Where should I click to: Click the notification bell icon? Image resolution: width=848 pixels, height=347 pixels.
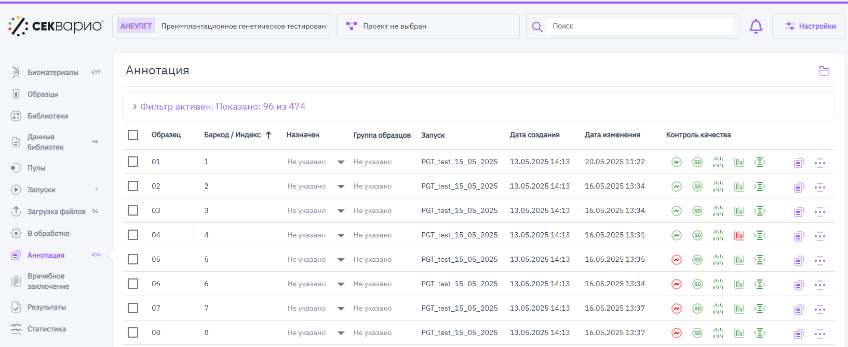[756, 26]
